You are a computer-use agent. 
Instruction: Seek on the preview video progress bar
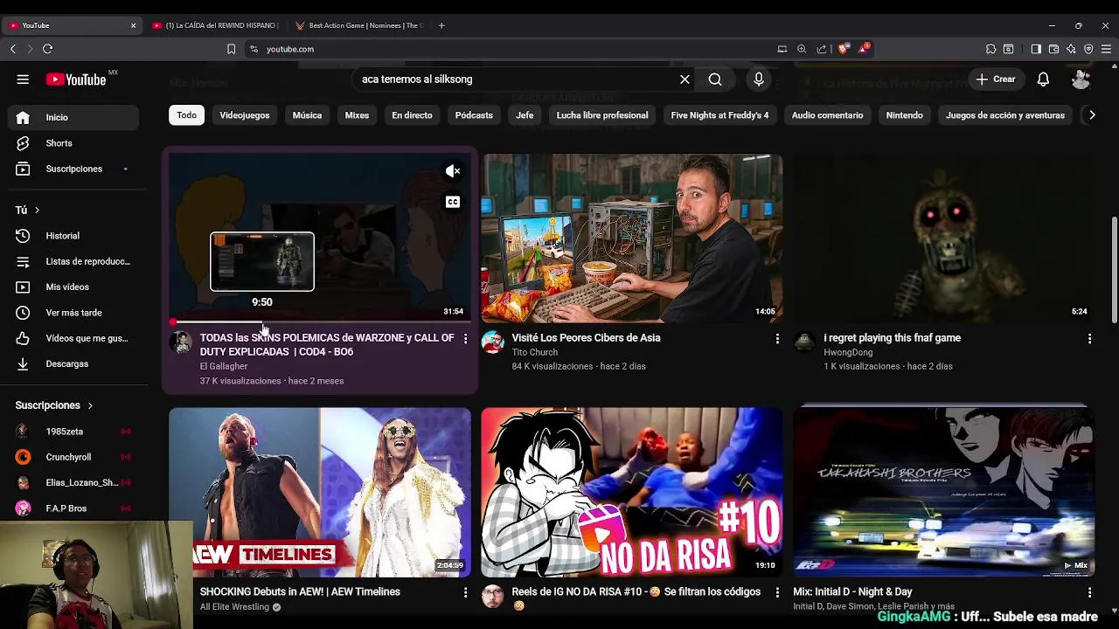click(x=320, y=322)
